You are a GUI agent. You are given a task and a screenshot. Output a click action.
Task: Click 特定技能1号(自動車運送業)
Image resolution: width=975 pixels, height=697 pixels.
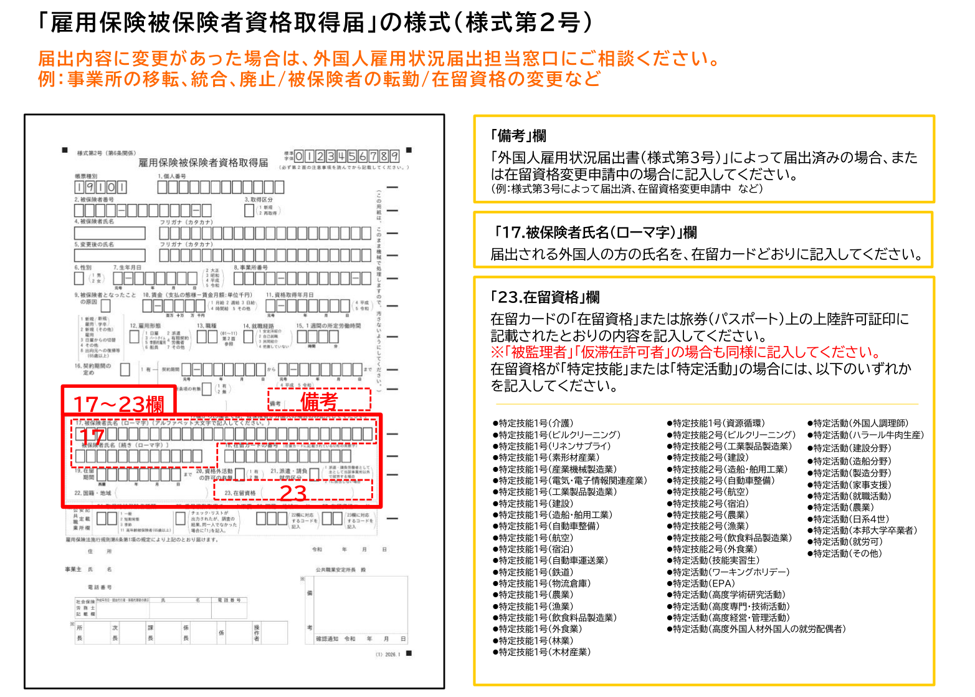click(550, 560)
